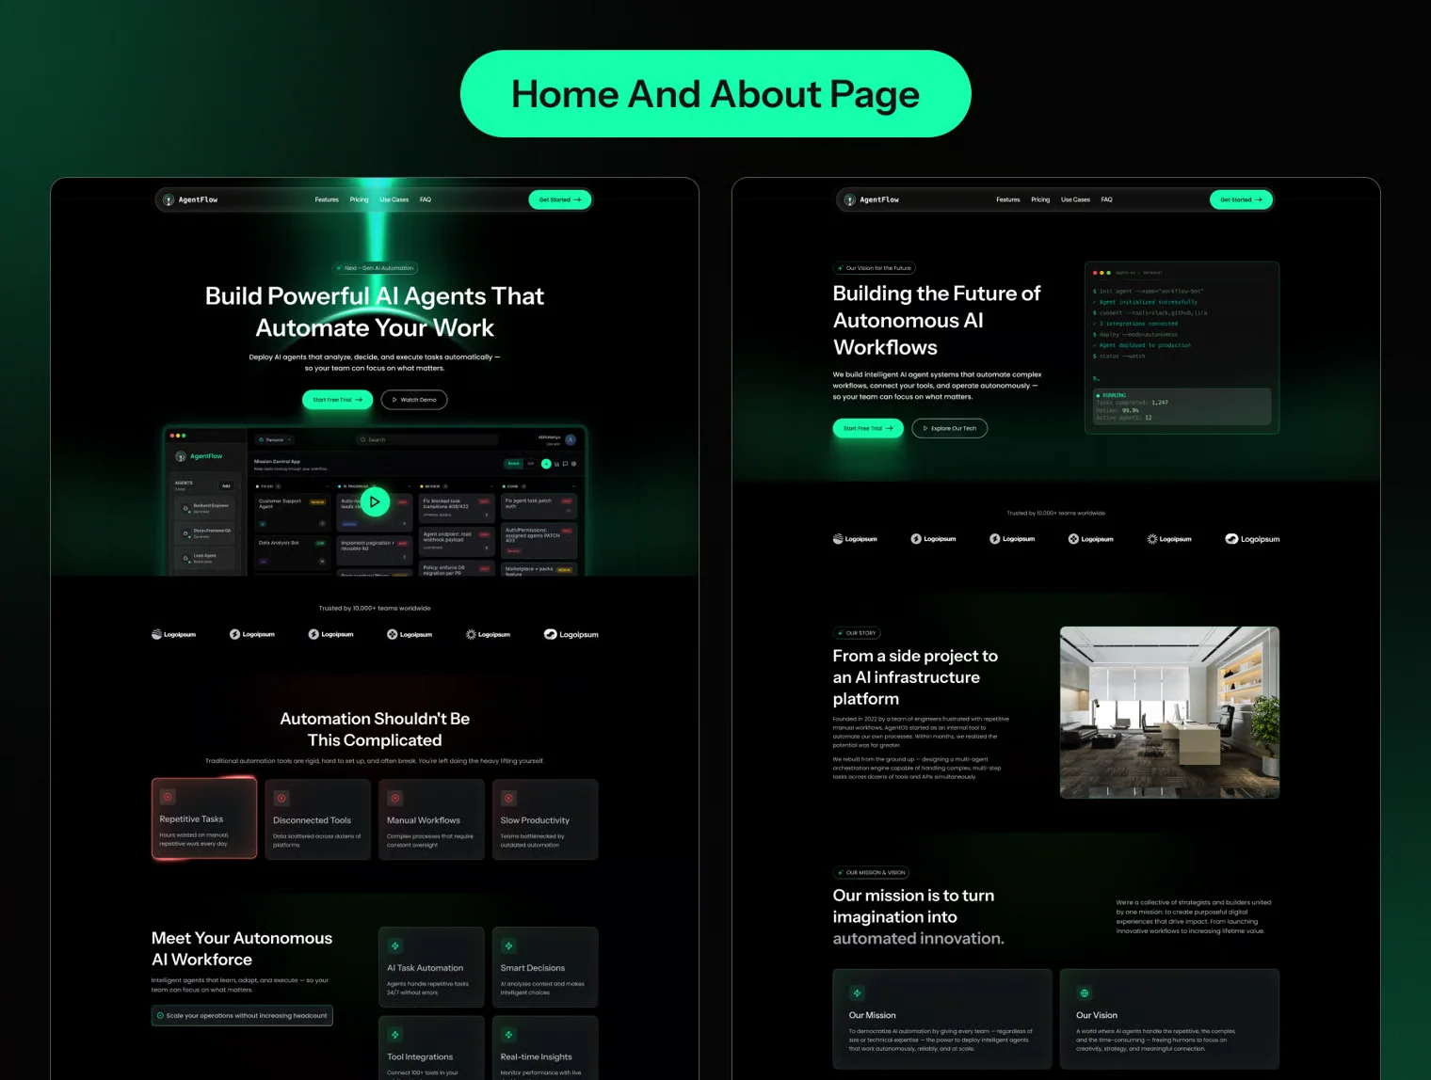The width and height of the screenshot is (1431, 1080).
Task: Click the Our Mission card icon
Action: pyautogui.click(x=857, y=993)
